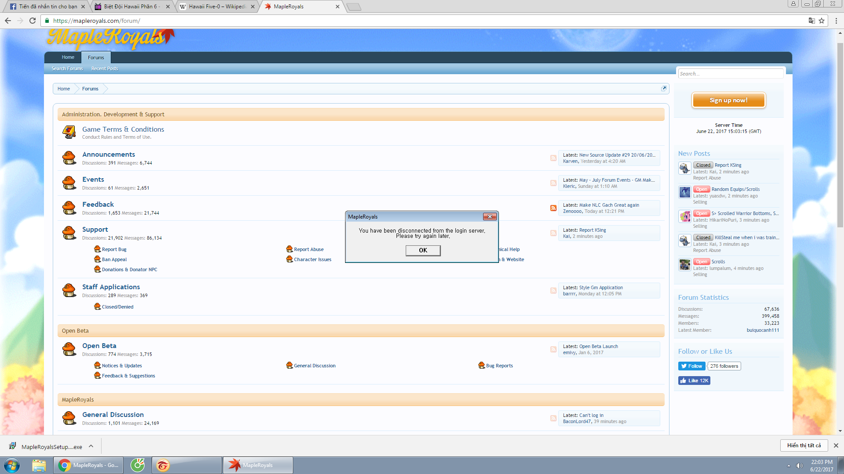The height and width of the screenshot is (474, 844).
Task: Open the RSS feed icon for Open Beta
Action: coord(553,349)
